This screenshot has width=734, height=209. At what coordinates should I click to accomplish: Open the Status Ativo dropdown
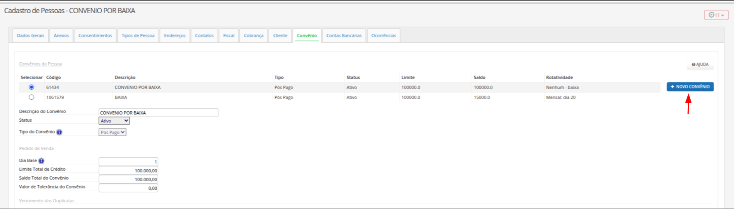pos(114,121)
